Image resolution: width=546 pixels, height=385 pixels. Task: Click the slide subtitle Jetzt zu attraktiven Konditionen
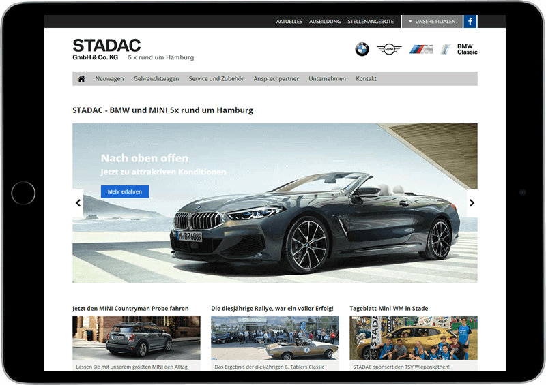(x=163, y=172)
